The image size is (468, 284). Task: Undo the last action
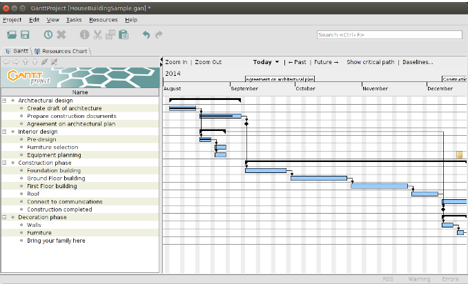pos(146,34)
